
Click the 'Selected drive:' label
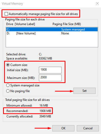point(16,54)
